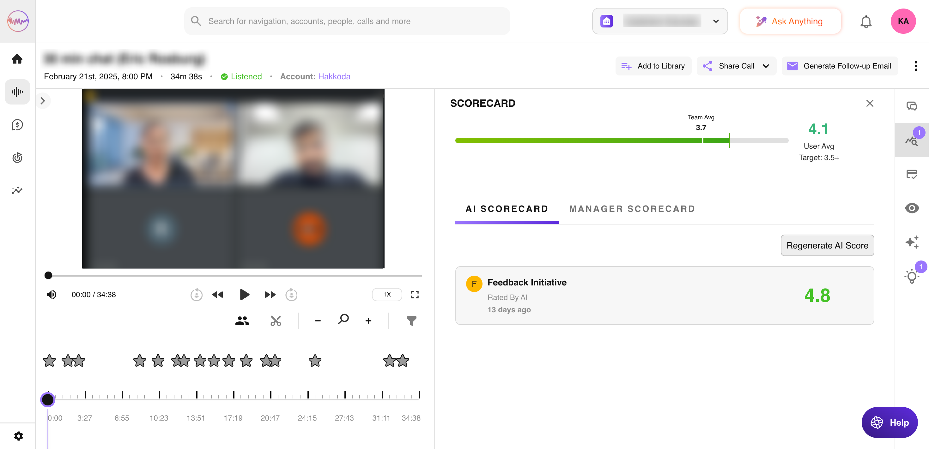Mute the call audio speaker
The width and height of the screenshot is (929, 449).
(x=52, y=294)
